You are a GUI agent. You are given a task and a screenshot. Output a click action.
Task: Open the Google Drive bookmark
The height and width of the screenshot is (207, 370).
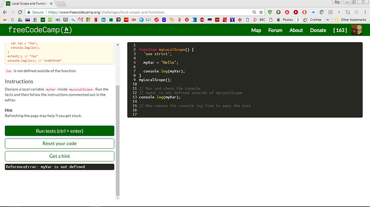(20, 20)
